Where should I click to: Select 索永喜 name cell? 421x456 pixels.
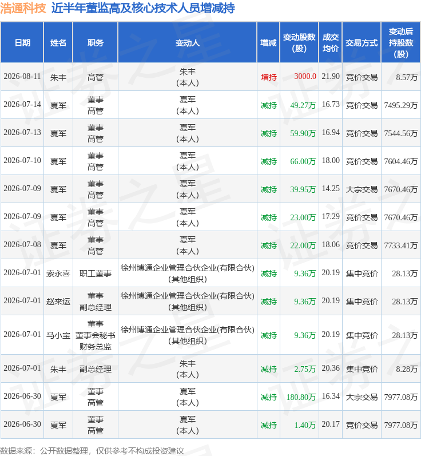(x=58, y=273)
